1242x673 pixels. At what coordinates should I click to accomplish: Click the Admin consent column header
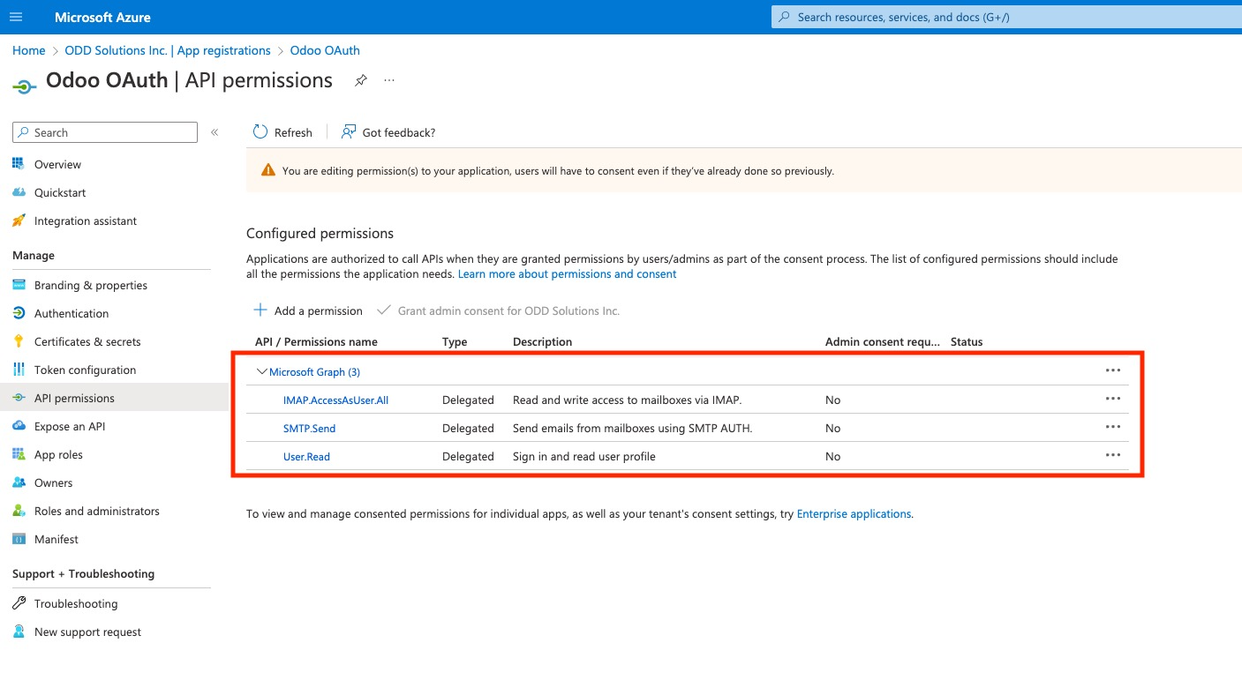[883, 341]
